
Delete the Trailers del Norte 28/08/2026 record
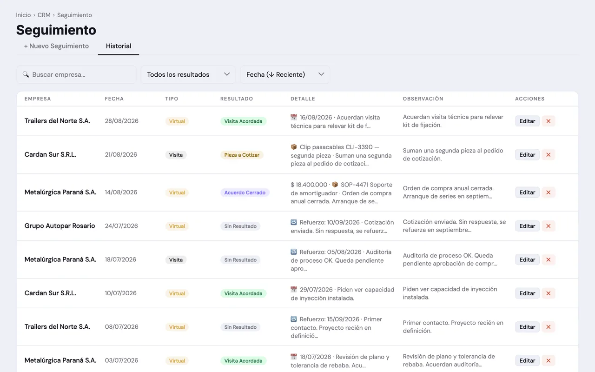point(549,121)
